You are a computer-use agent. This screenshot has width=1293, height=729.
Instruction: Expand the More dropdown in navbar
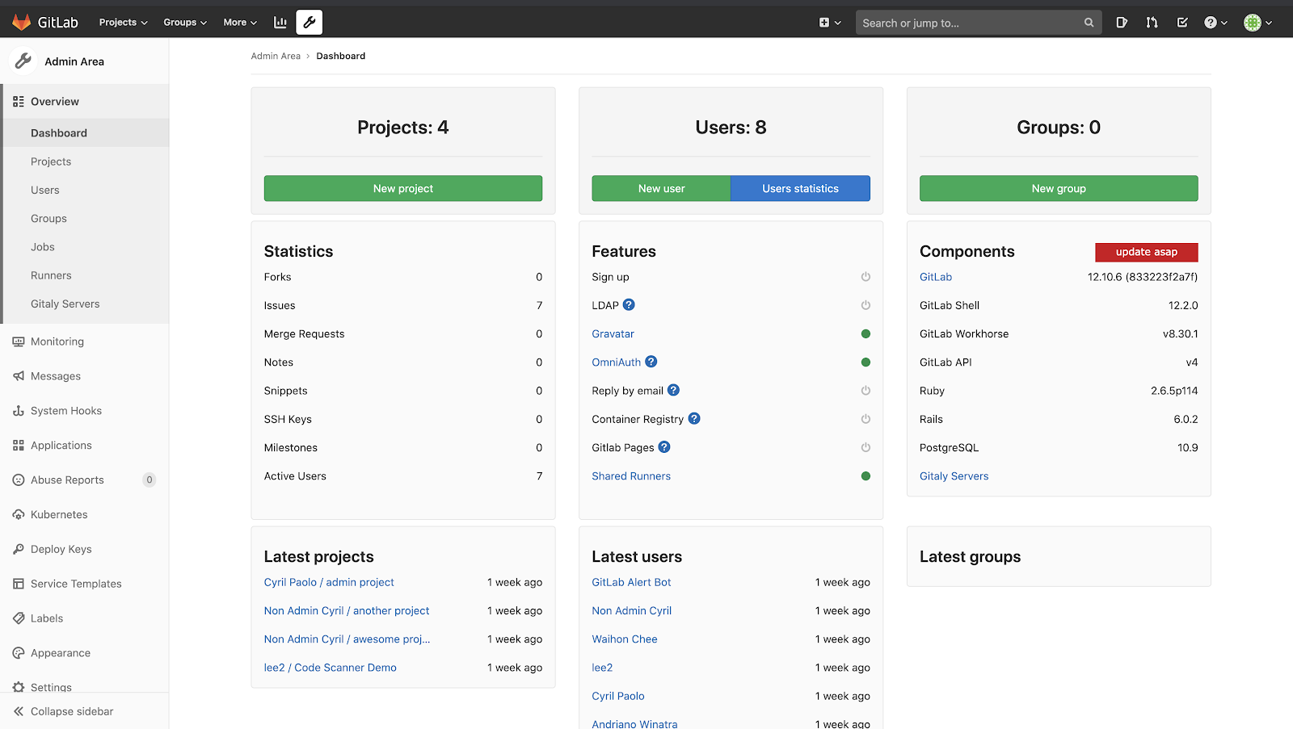tap(240, 23)
